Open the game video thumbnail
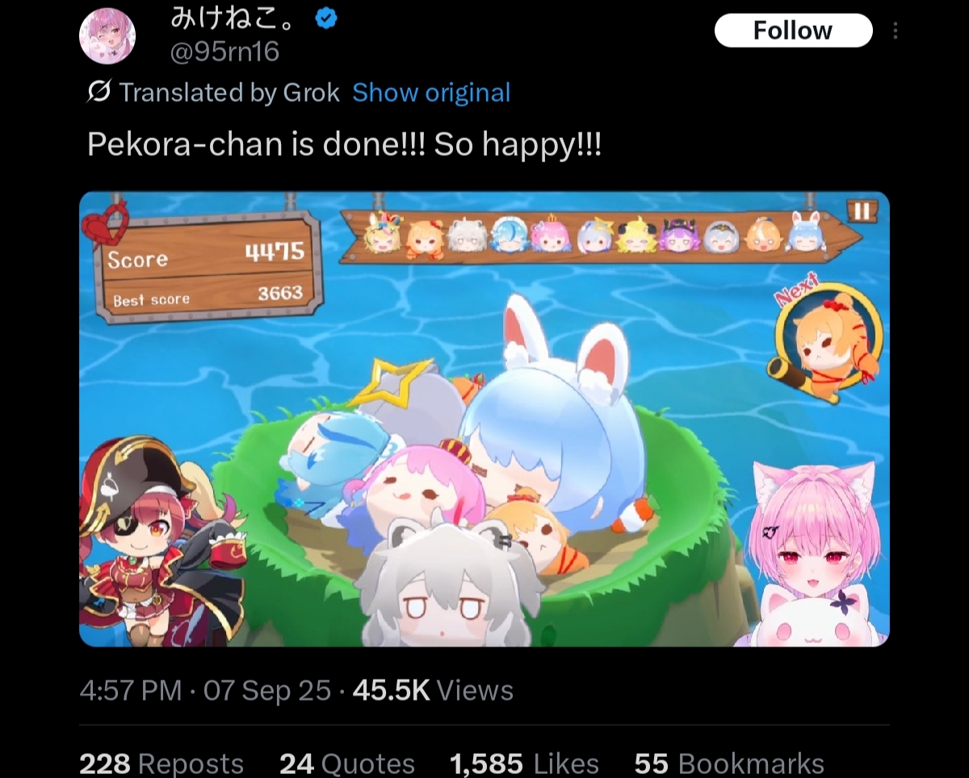This screenshot has height=778, width=969. coord(484,419)
